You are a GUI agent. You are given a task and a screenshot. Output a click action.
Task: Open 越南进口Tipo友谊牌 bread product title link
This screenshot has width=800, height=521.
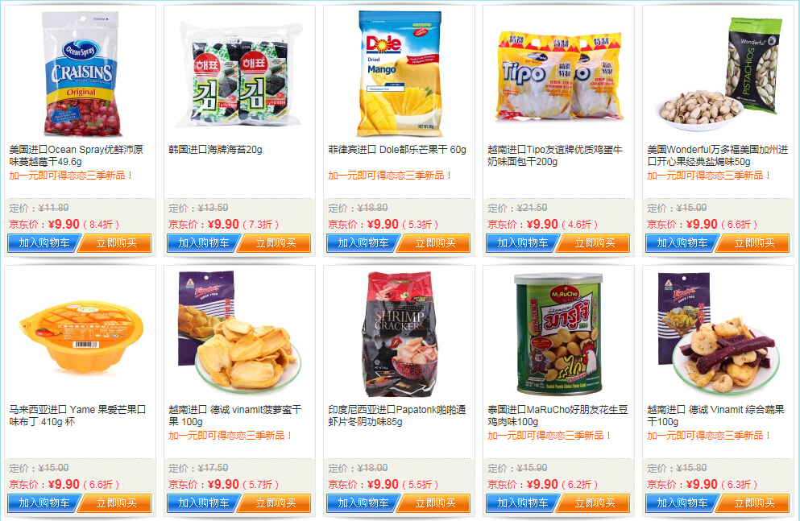click(x=555, y=155)
